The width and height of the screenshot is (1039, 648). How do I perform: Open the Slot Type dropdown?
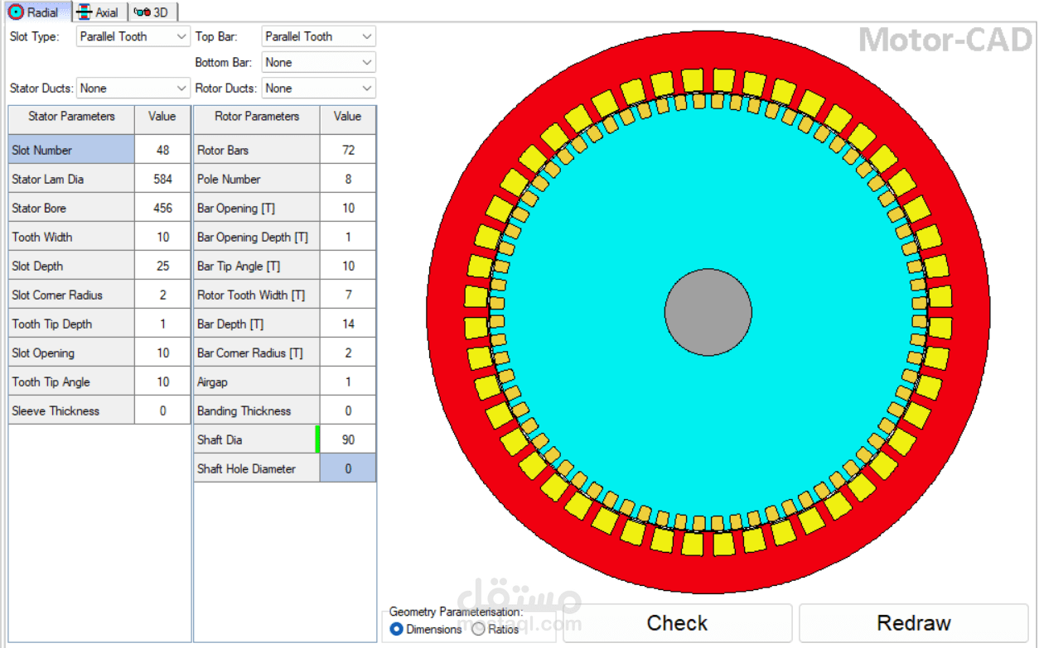133,36
